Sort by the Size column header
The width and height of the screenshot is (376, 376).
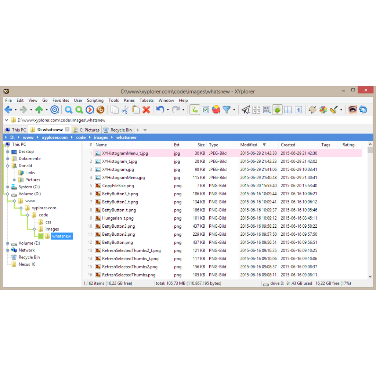[x=197, y=145]
